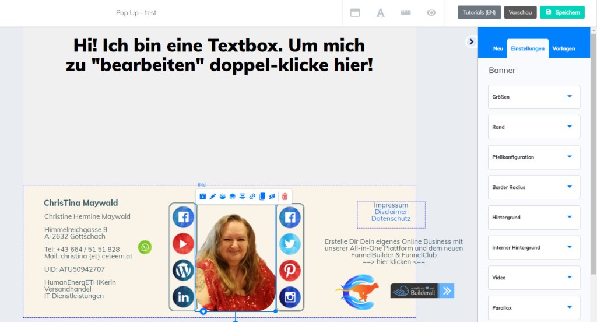Open the font settings 'A' icon
The image size is (597, 322).
click(x=381, y=13)
